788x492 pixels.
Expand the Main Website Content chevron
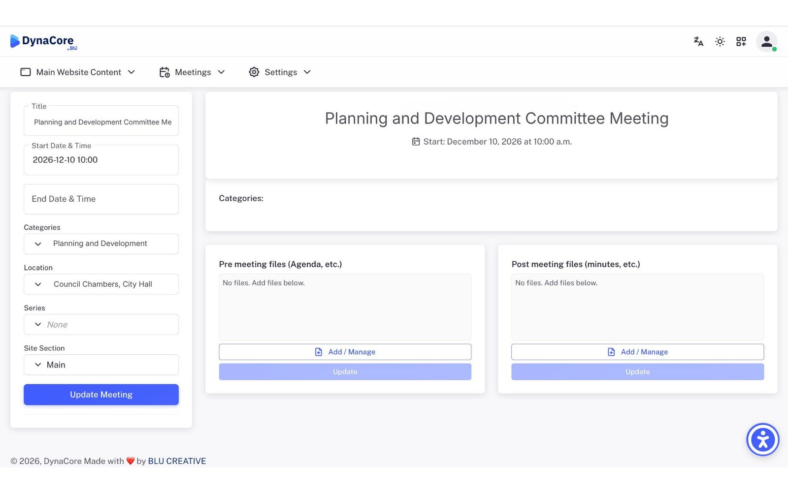[131, 72]
